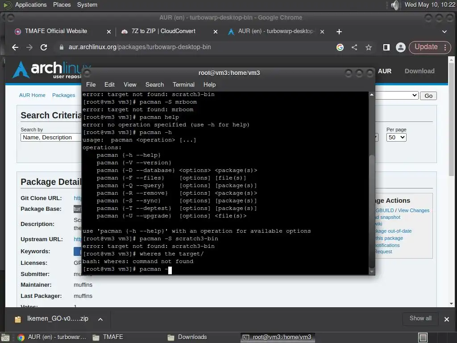
Task: Switch to Chrome AUR taskbar item
Action: click(x=52, y=337)
